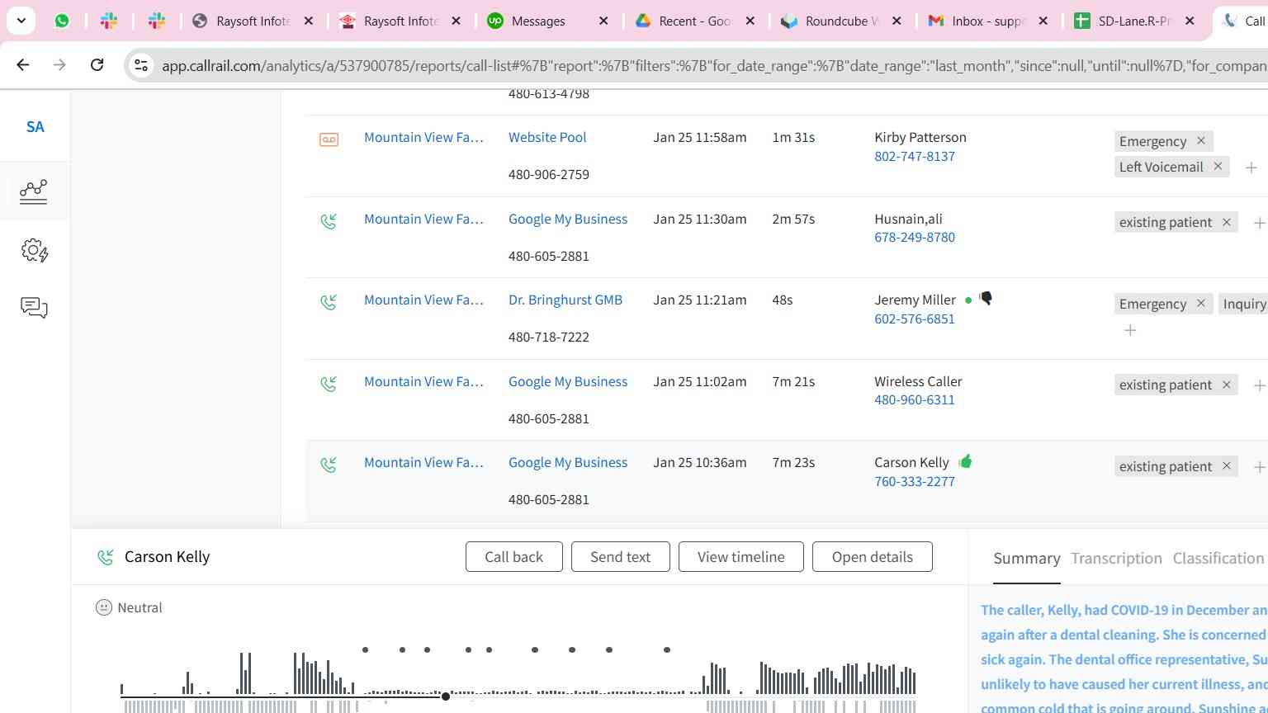Reload the CallRail page
This screenshot has width=1268, height=713.
coord(97,64)
